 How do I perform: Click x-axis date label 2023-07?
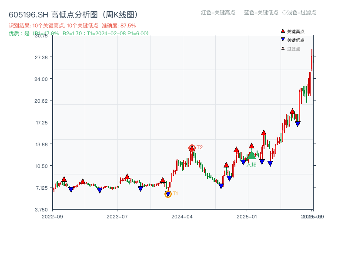coord(117,217)
